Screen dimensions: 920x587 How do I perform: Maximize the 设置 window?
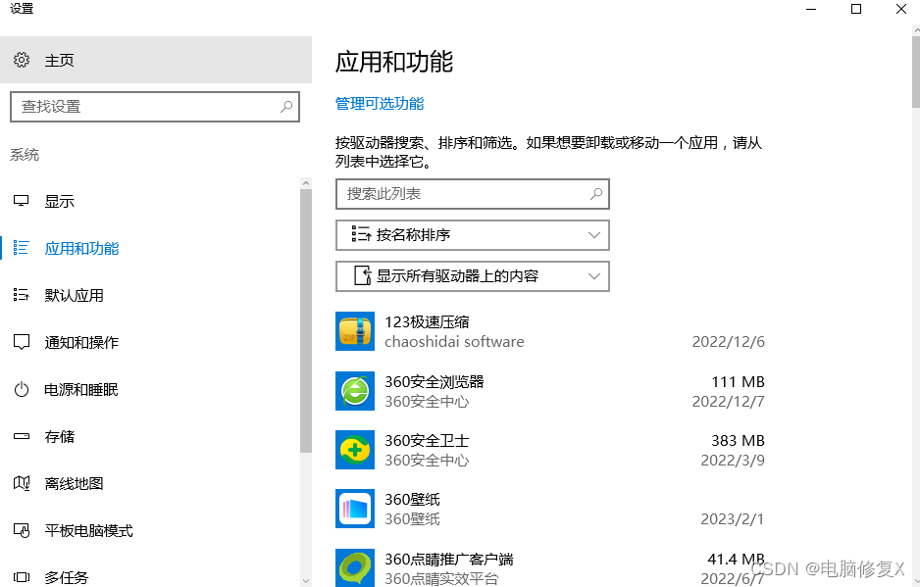click(x=856, y=9)
